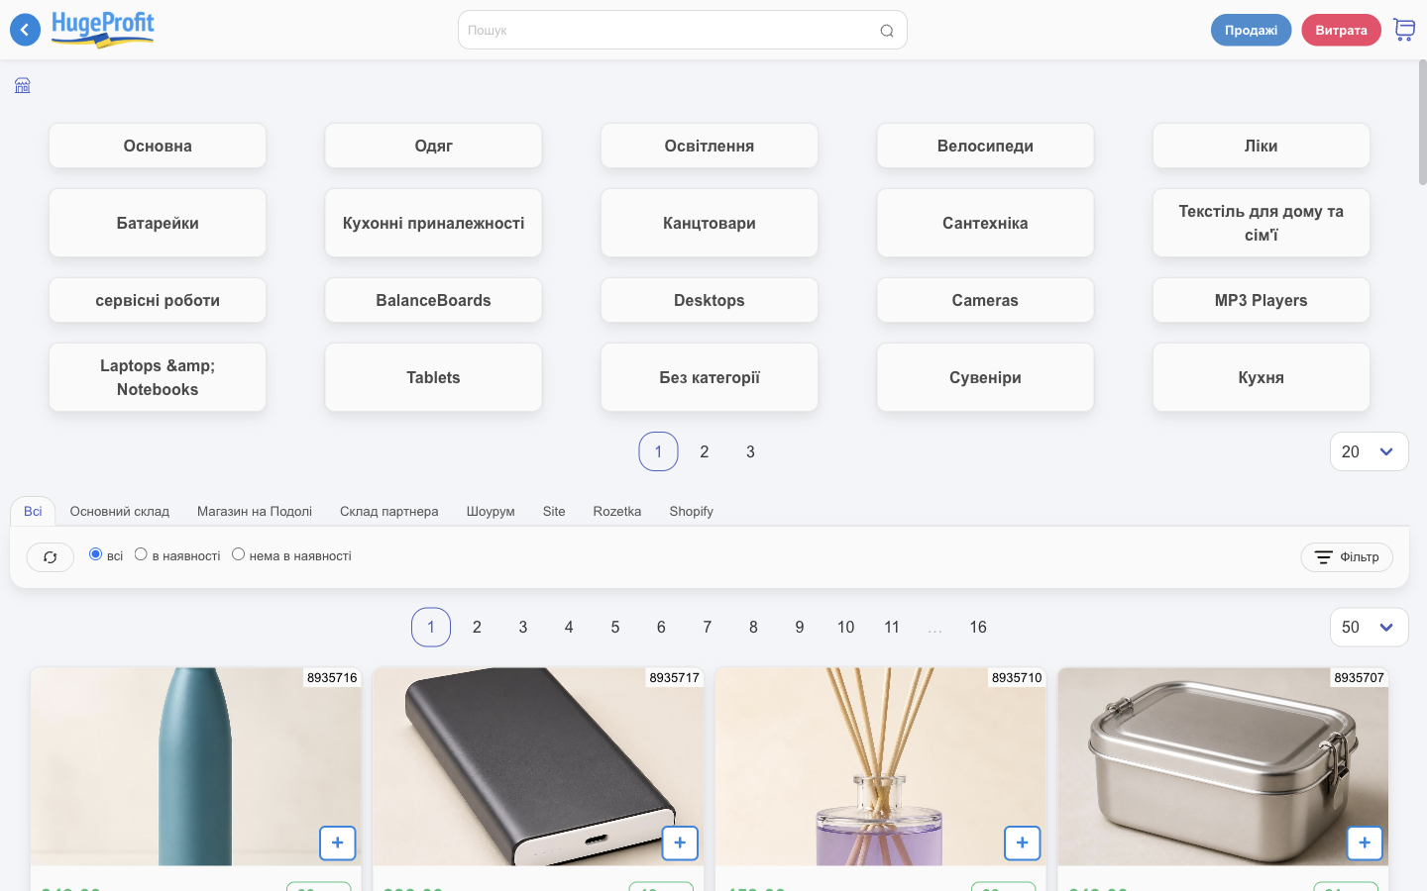1427x891 pixels.
Task: Open the blue bottle product image 8935716
Action: [195, 766]
